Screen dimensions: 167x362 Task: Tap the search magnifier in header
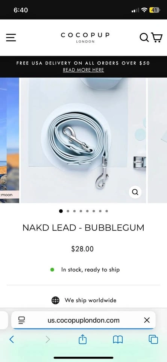[x=144, y=37]
